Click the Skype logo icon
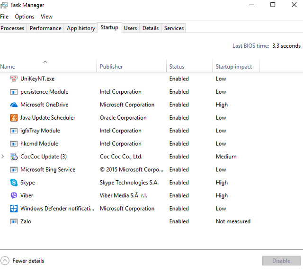The image size is (303, 272). point(14,183)
